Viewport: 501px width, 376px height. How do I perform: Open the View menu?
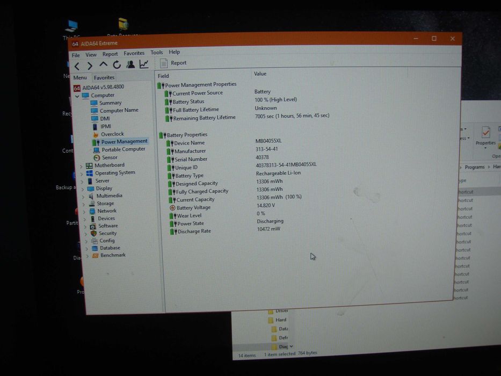pos(91,55)
